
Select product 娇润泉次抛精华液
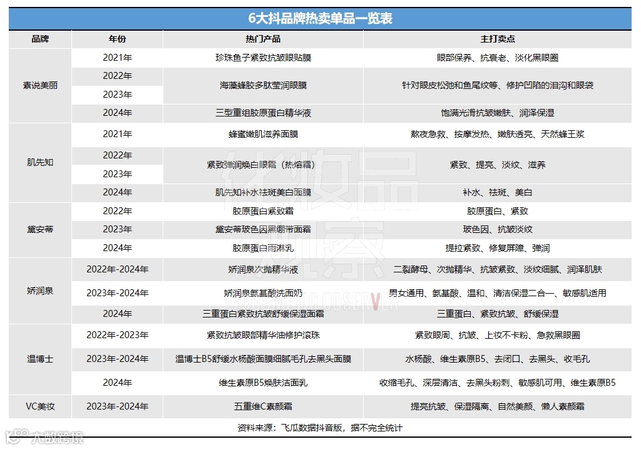[x=264, y=269]
